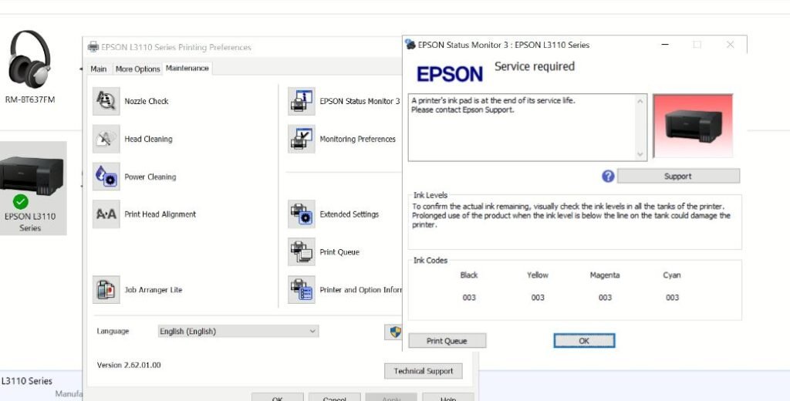
Task: Open Monitoring Preferences icon
Action: 302,139
